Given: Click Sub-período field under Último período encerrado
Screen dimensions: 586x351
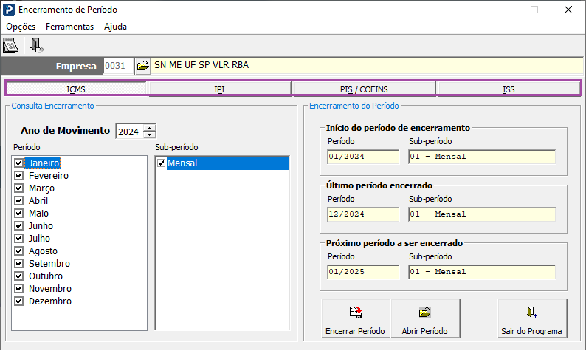Looking at the screenshot, I should pos(482,214).
